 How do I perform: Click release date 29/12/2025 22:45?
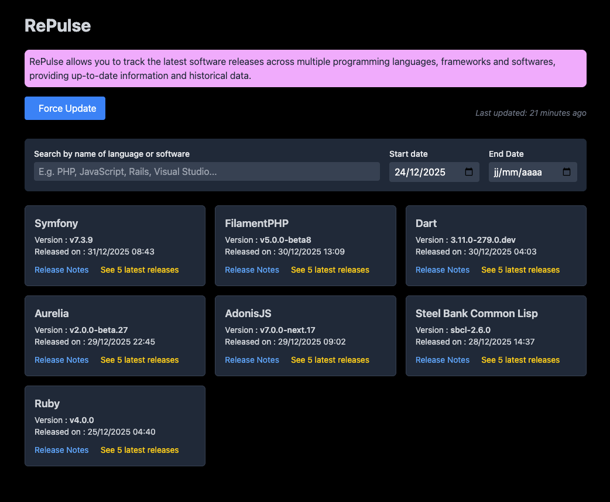click(121, 342)
